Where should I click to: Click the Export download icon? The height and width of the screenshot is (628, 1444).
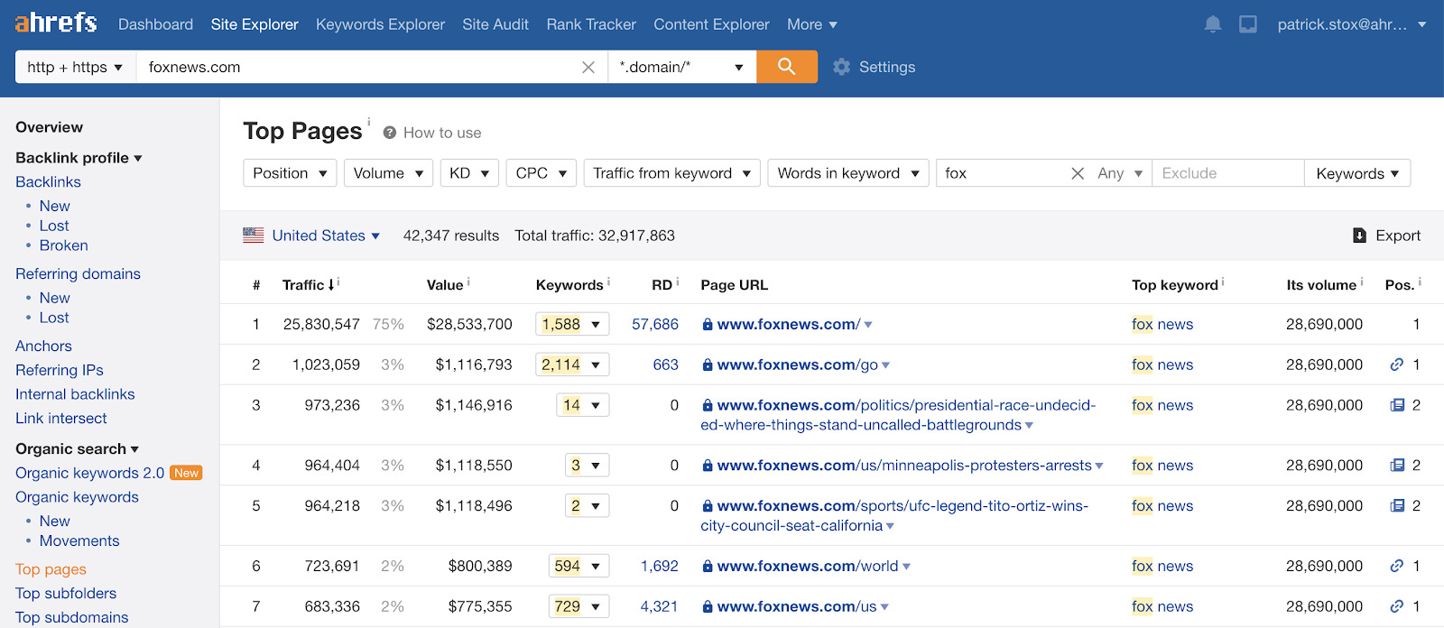pos(1359,235)
